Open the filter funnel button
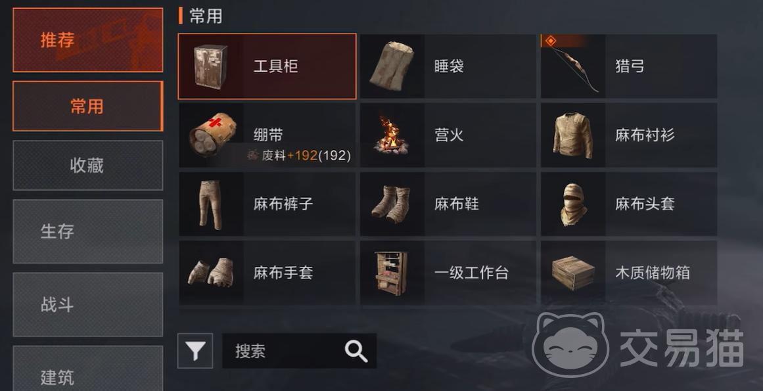 pos(195,351)
